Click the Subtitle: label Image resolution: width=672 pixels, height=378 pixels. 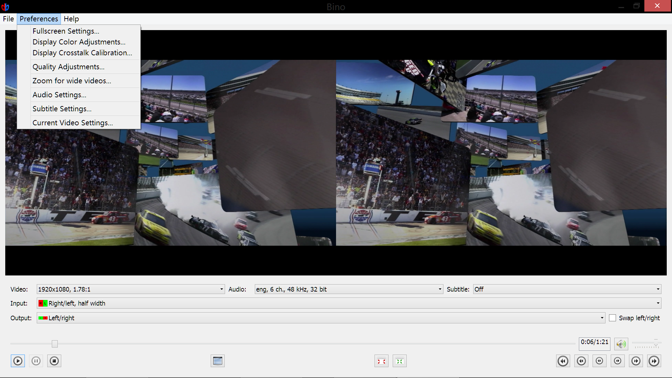point(458,289)
